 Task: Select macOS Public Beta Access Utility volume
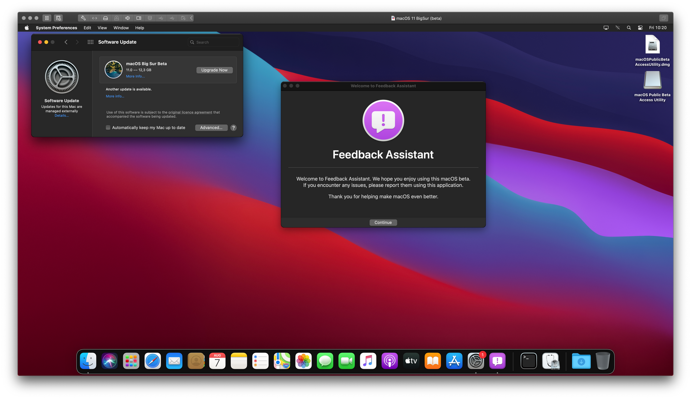pos(652,86)
